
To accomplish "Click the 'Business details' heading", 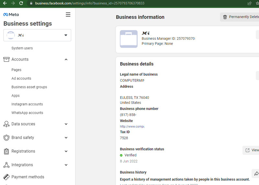I will pyautogui.click(x=137, y=64).
